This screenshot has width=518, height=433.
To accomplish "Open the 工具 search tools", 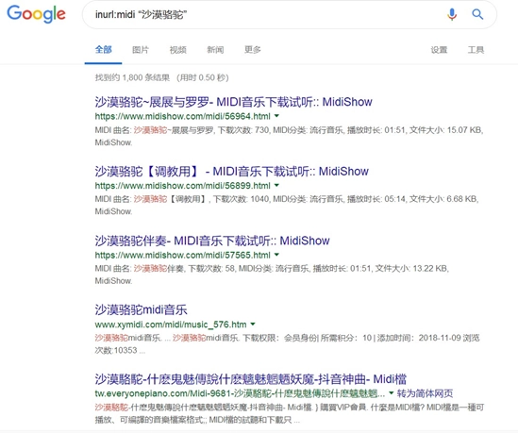I will (x=476, y=50).
